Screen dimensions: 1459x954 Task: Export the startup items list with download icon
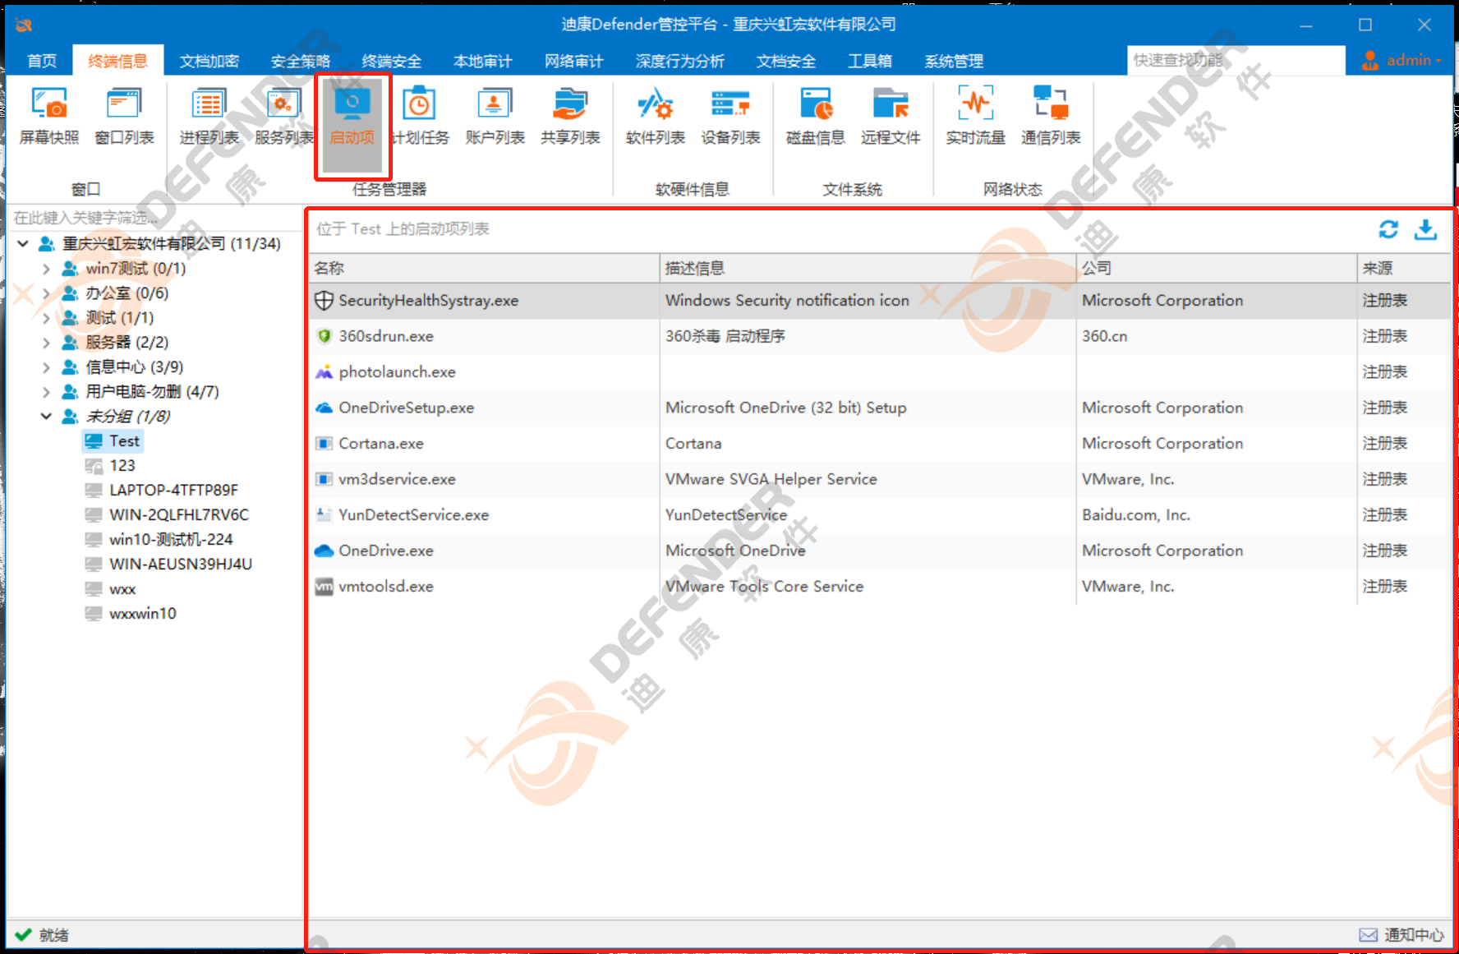1425,229
